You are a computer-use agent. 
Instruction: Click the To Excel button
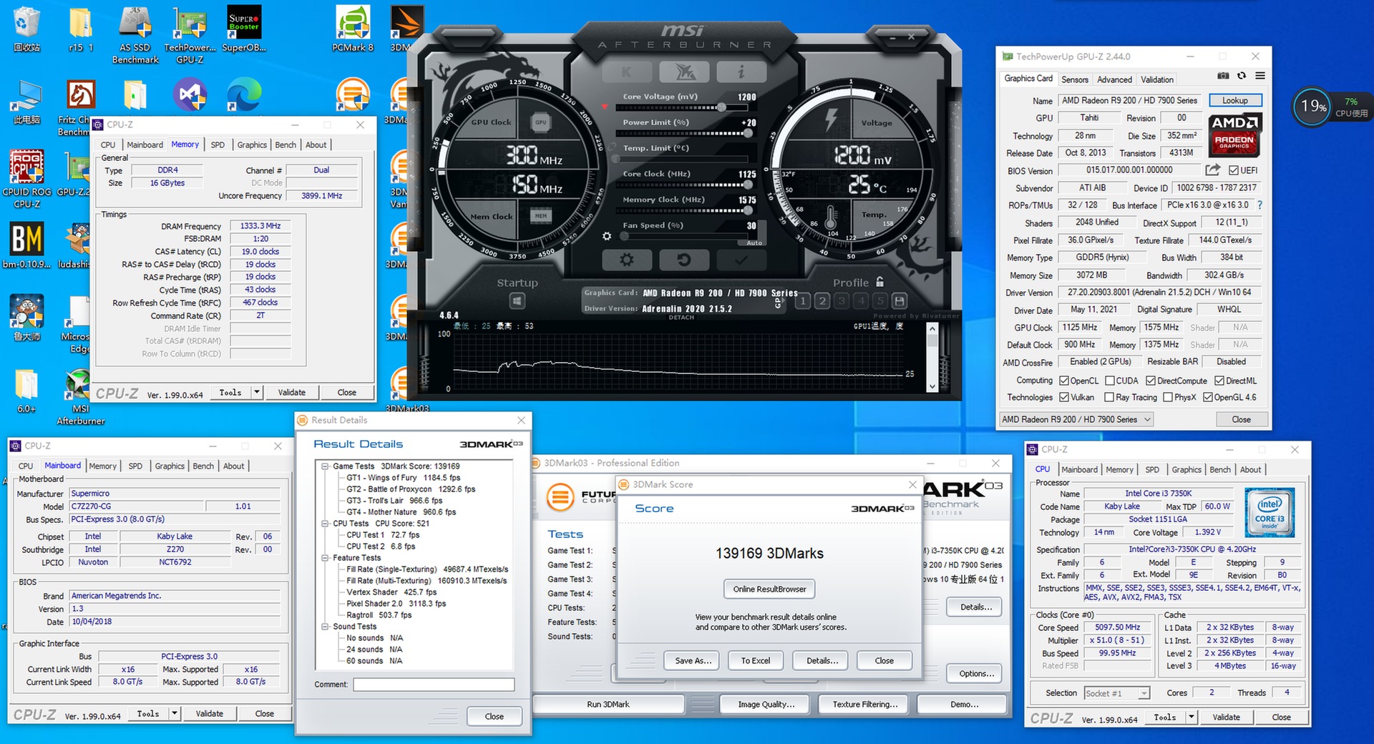tap(756, 660)
